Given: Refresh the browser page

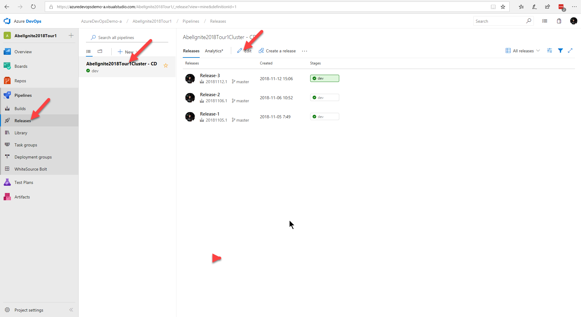Looking at the screenshot, I should 33,7.
